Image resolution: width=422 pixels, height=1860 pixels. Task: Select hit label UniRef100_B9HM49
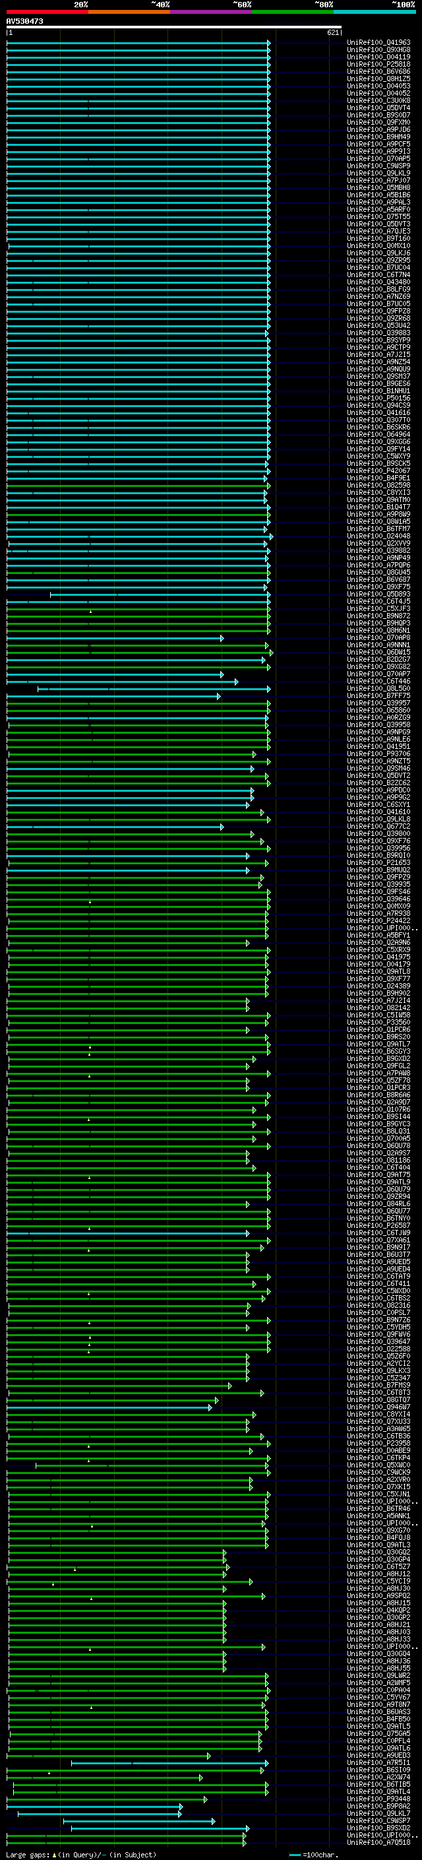pos(378,137)
